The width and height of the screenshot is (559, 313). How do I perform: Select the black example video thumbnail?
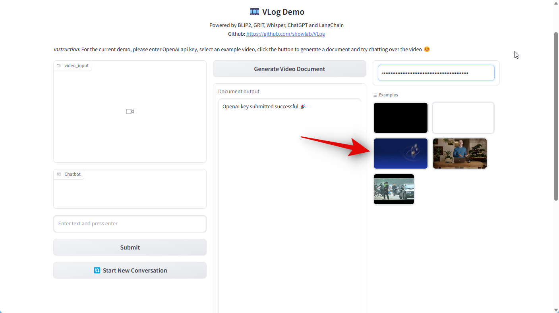(400, 118)
